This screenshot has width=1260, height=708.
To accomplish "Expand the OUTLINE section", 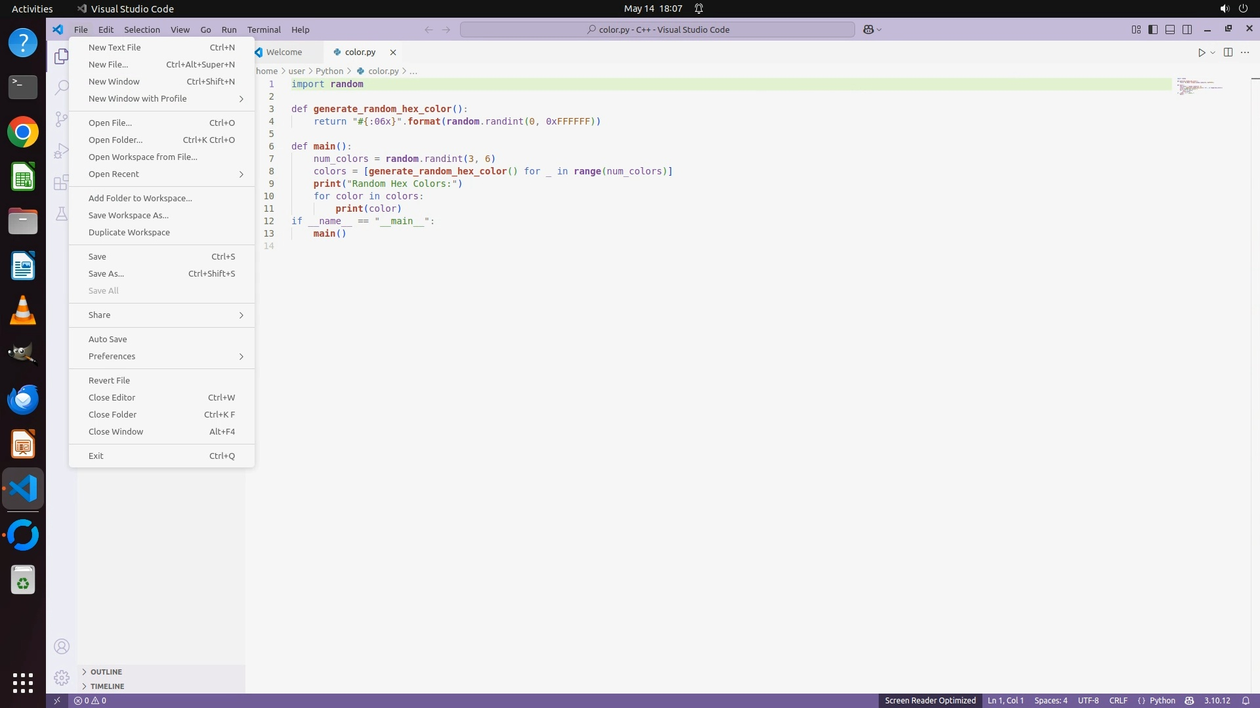I will (x=106, y=671).
